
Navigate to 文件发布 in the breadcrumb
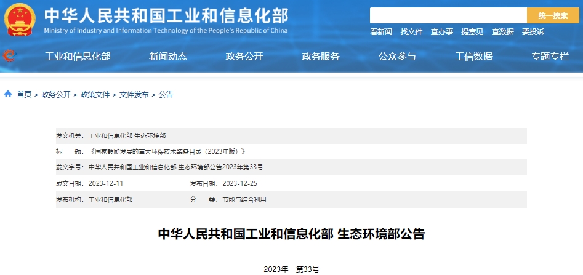click(x=134, y=95)
